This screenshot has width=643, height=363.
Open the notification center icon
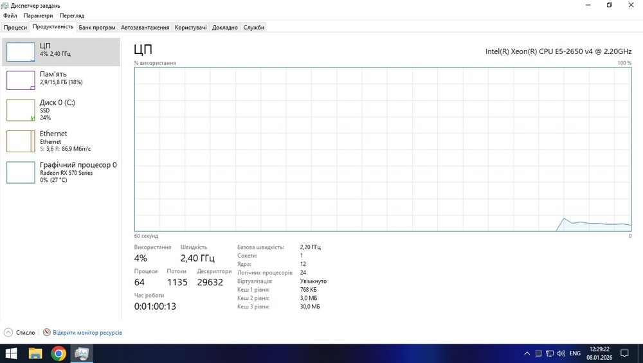click(624, 353)
